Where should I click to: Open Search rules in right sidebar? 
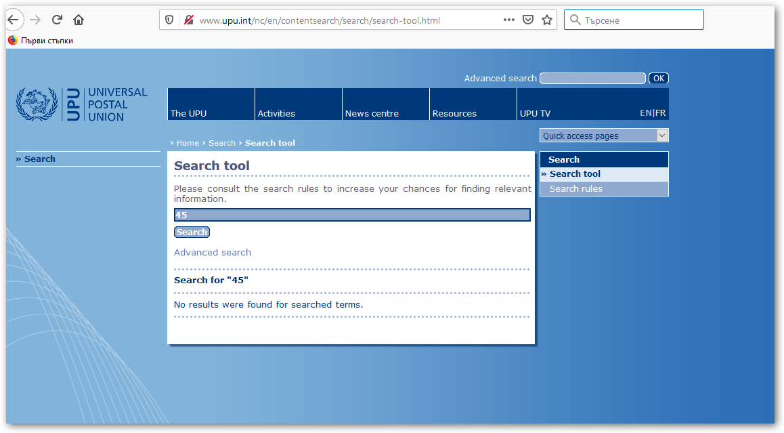pos(575,189)
